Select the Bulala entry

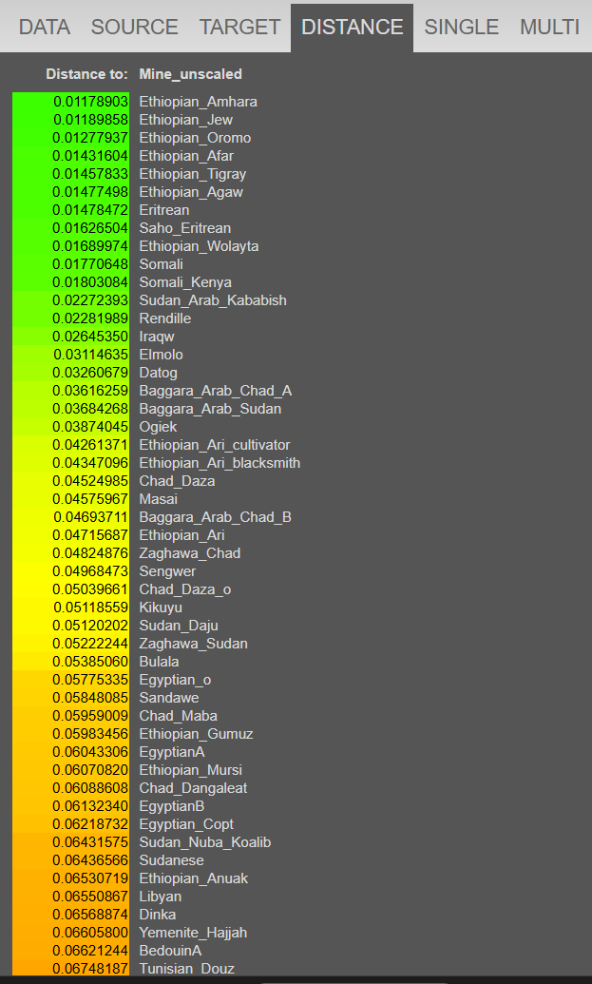click(160, 662)
